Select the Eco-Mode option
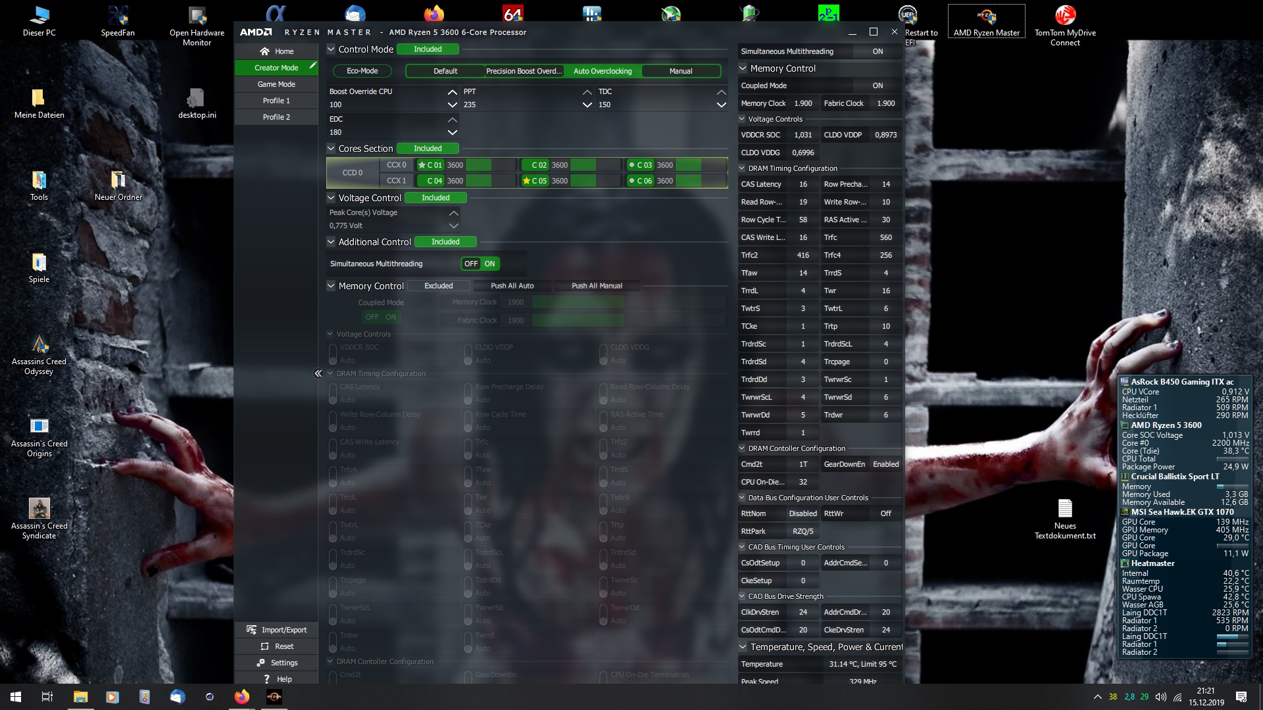The height and width of the screenshot is (710, 1263). tap(362, 71)
